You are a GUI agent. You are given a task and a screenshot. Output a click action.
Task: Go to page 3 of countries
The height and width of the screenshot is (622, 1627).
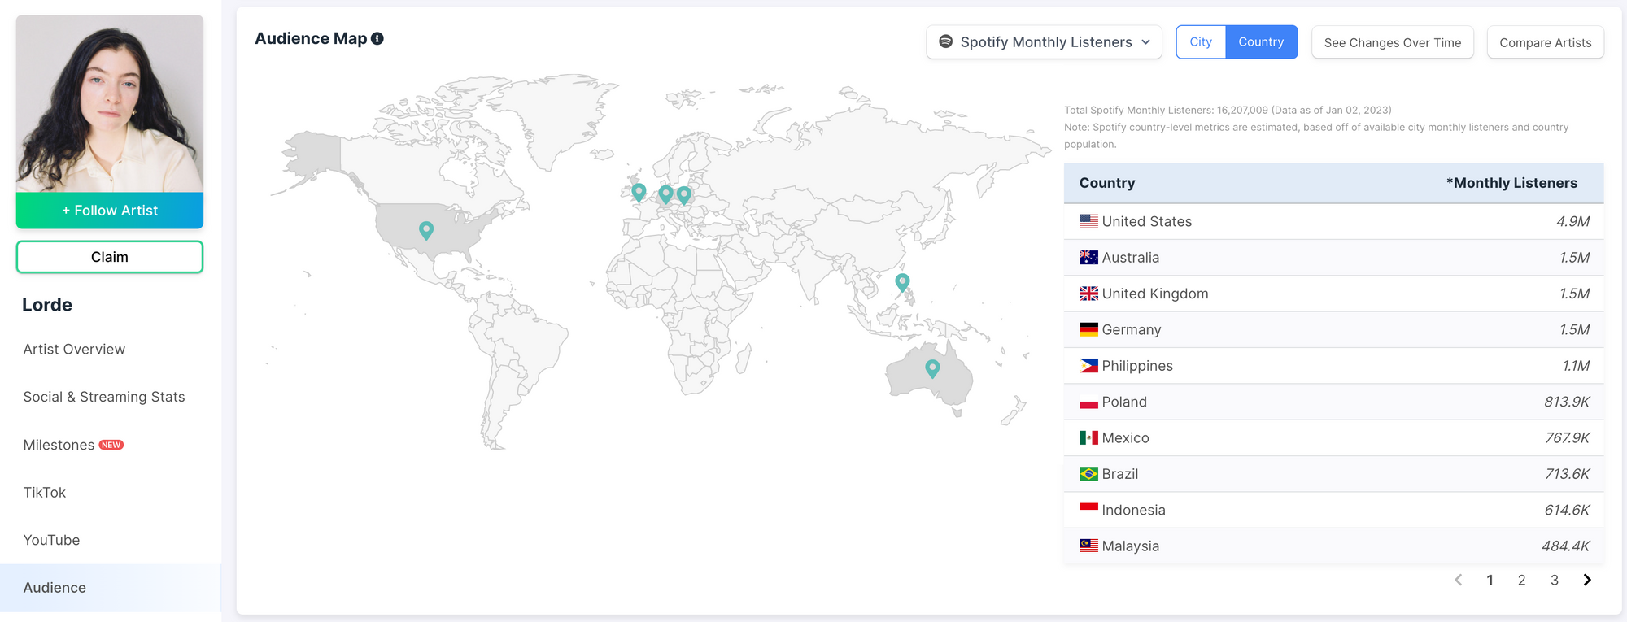click(x=1554, y=580)
